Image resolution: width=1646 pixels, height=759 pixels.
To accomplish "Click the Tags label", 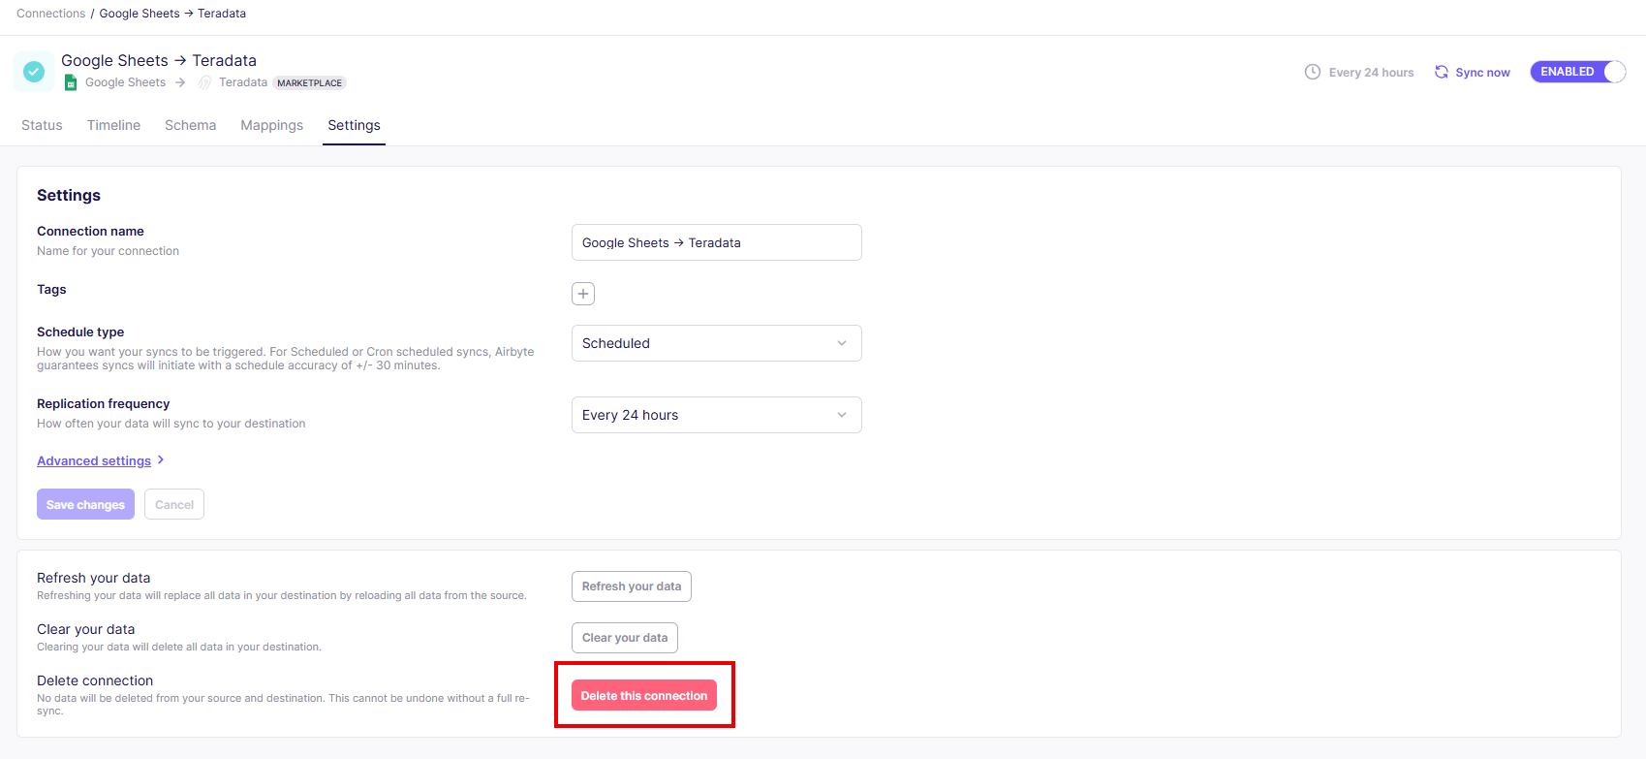I will pos(51,289).
